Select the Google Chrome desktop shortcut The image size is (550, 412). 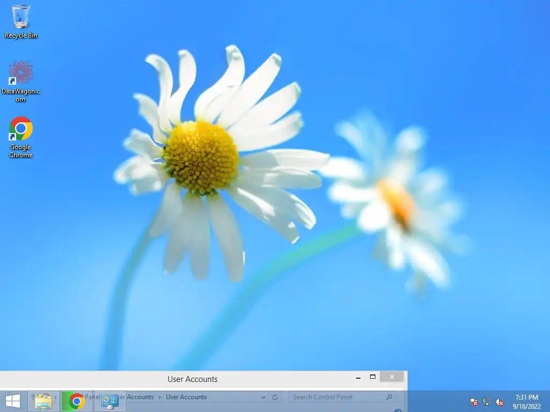click(21, 137)
